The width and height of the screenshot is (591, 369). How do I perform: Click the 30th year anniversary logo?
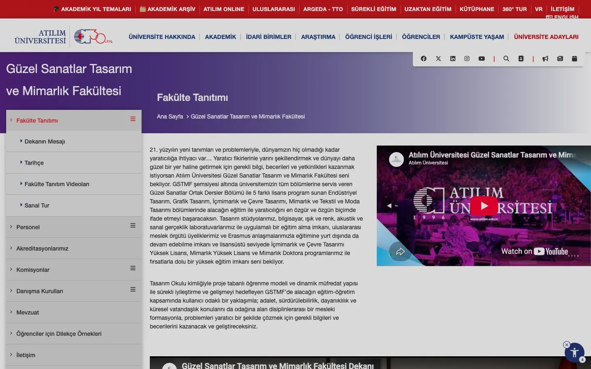(x=93, y=36)
